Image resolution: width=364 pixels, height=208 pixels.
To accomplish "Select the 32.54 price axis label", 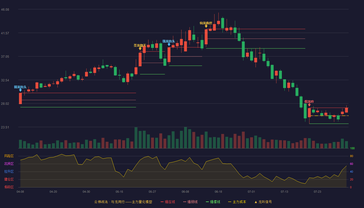I will (x=5, y=80).
